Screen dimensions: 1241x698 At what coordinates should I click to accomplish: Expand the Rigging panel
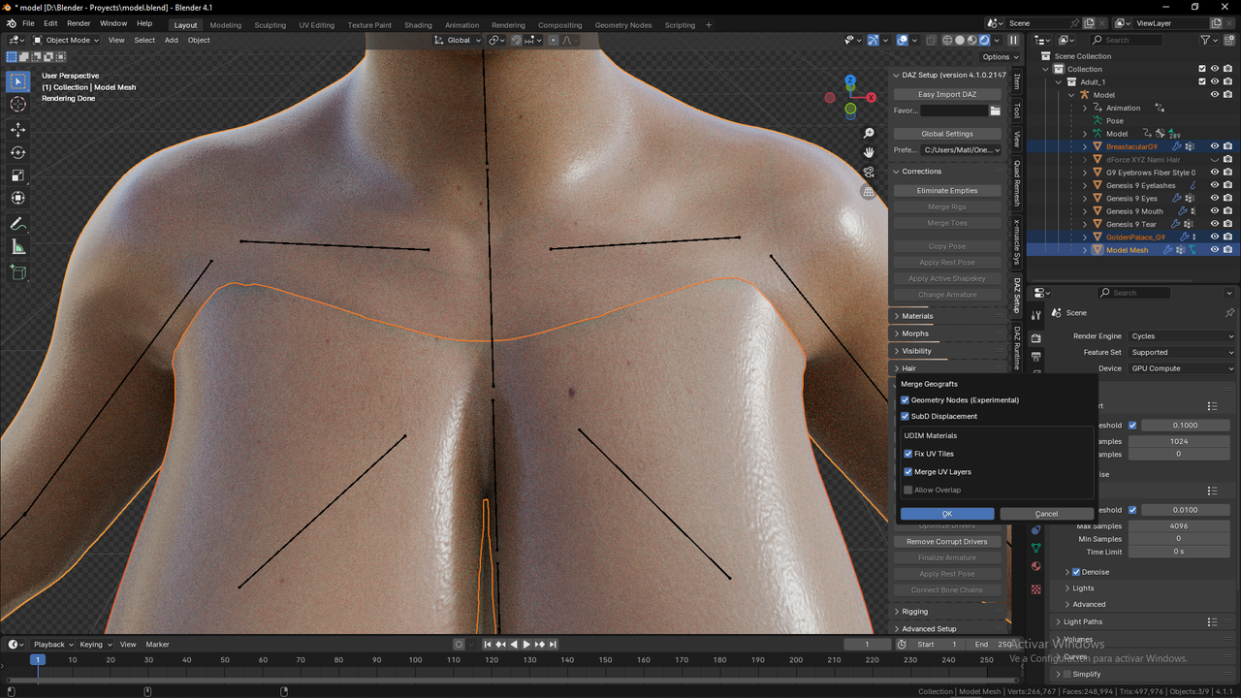pyautogui.click(x=948, y=612)
